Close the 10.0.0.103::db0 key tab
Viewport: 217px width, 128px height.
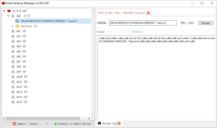[148, 13]
